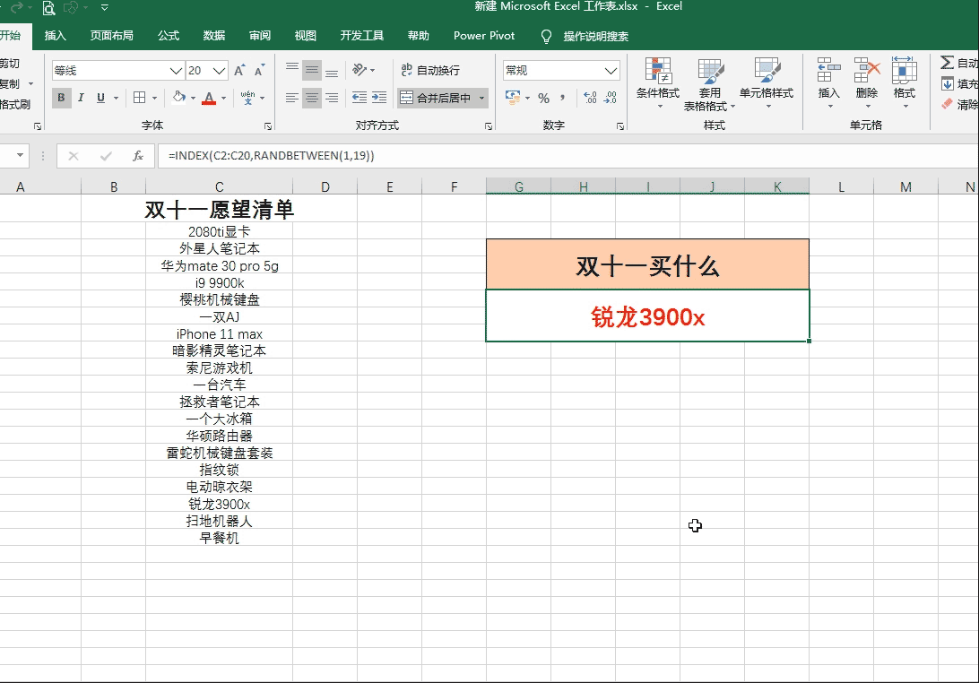Viewport: 979px width, 683px height.
Task: Open 条件格式 conditional formatting
Action: point(657,83)
